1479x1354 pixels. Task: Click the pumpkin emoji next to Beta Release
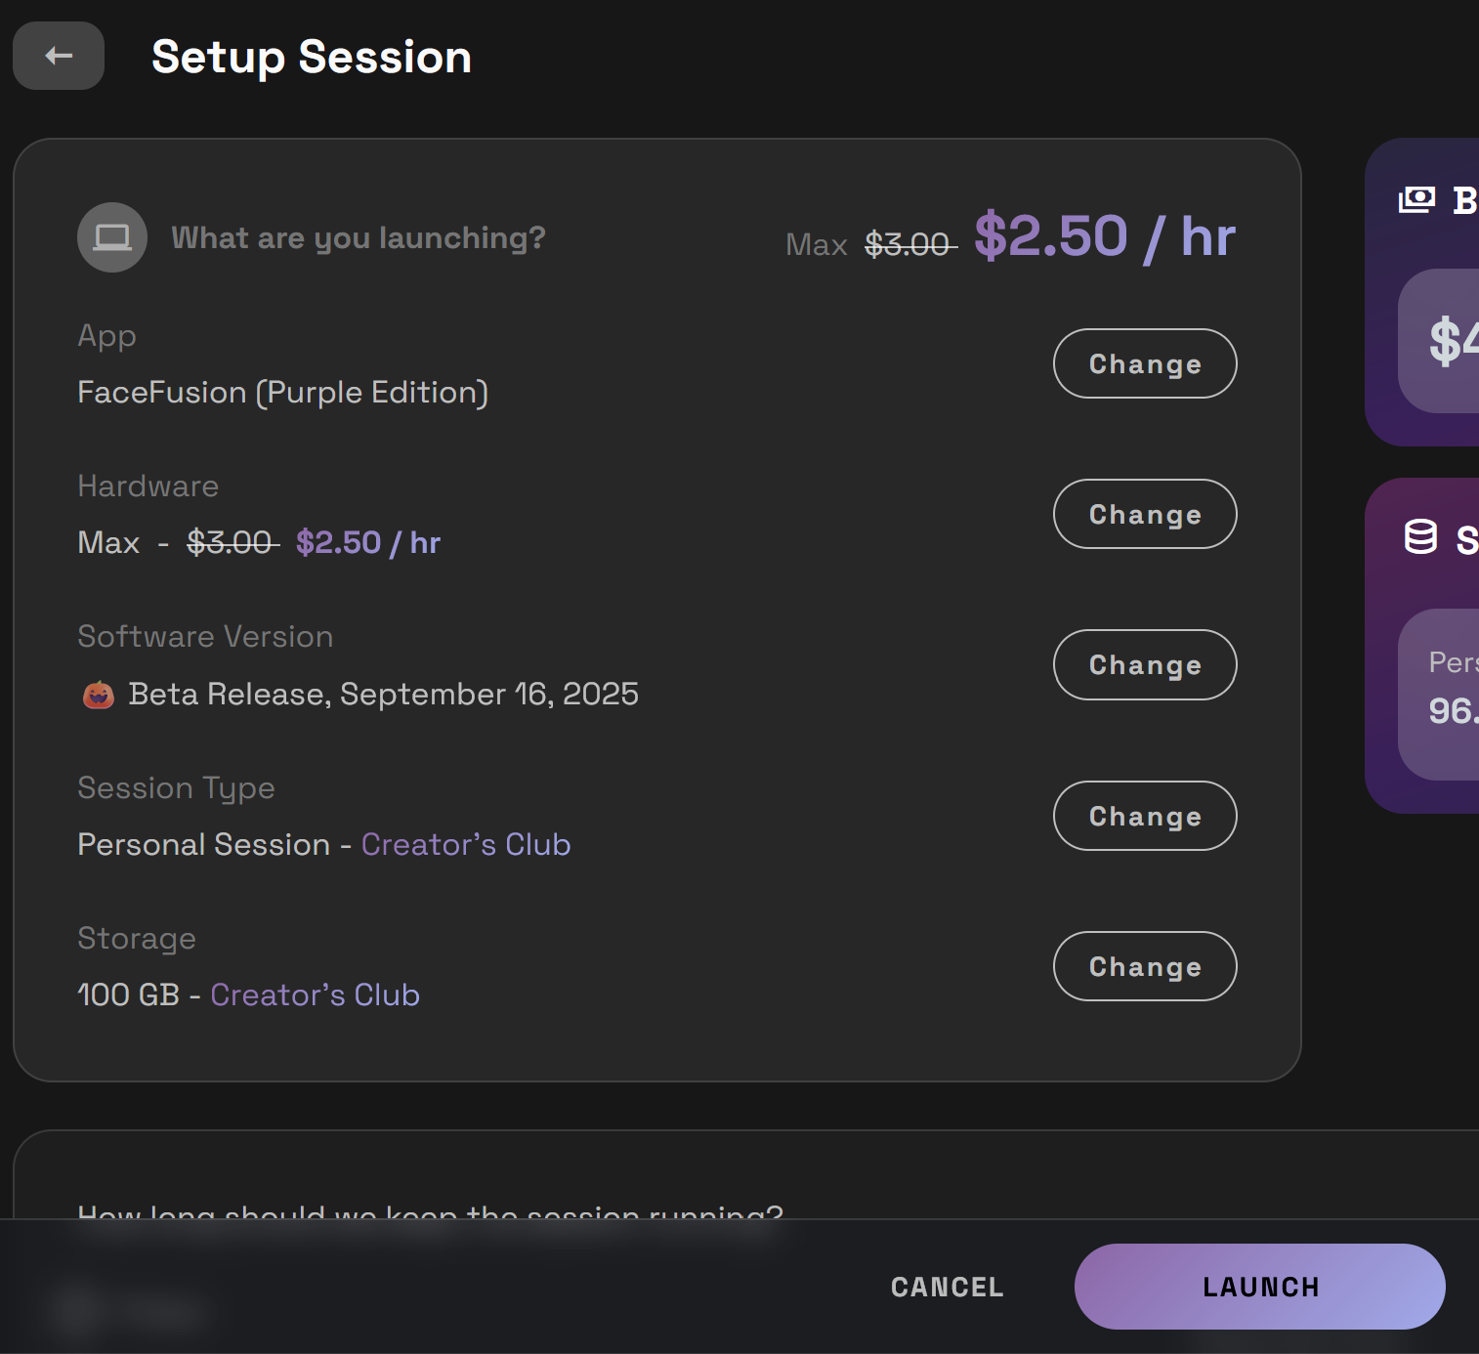click(x=99, y=694)
